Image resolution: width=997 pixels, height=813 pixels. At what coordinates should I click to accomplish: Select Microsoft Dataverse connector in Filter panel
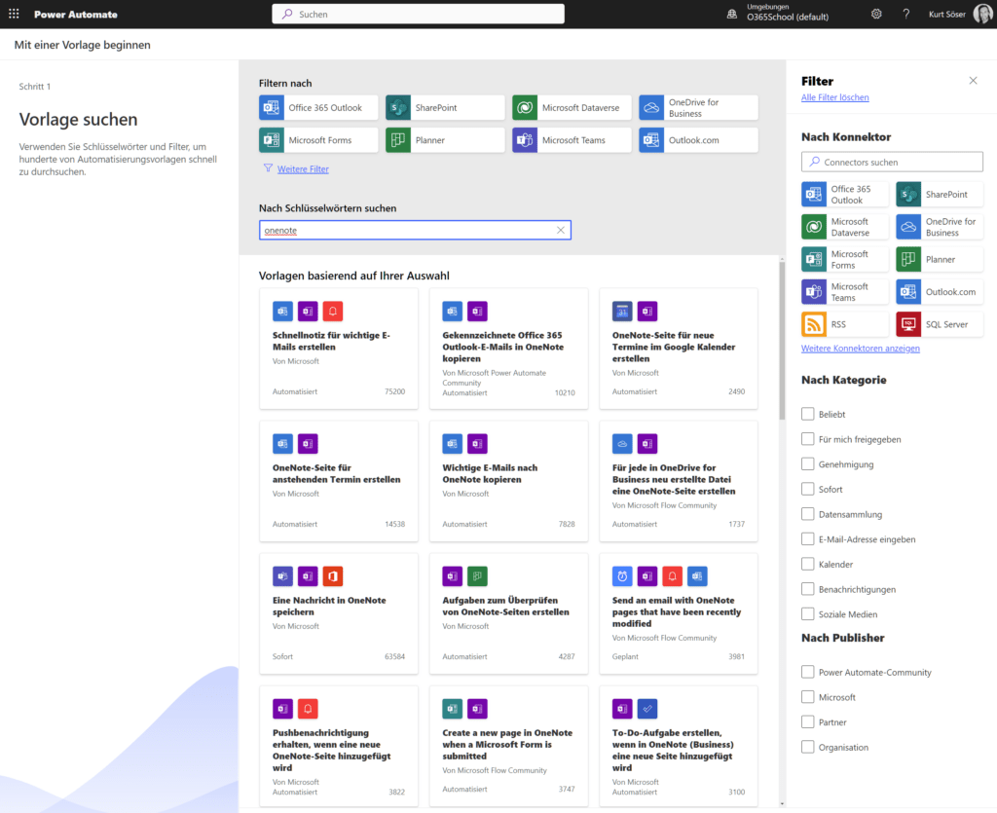tap(844, 227)
